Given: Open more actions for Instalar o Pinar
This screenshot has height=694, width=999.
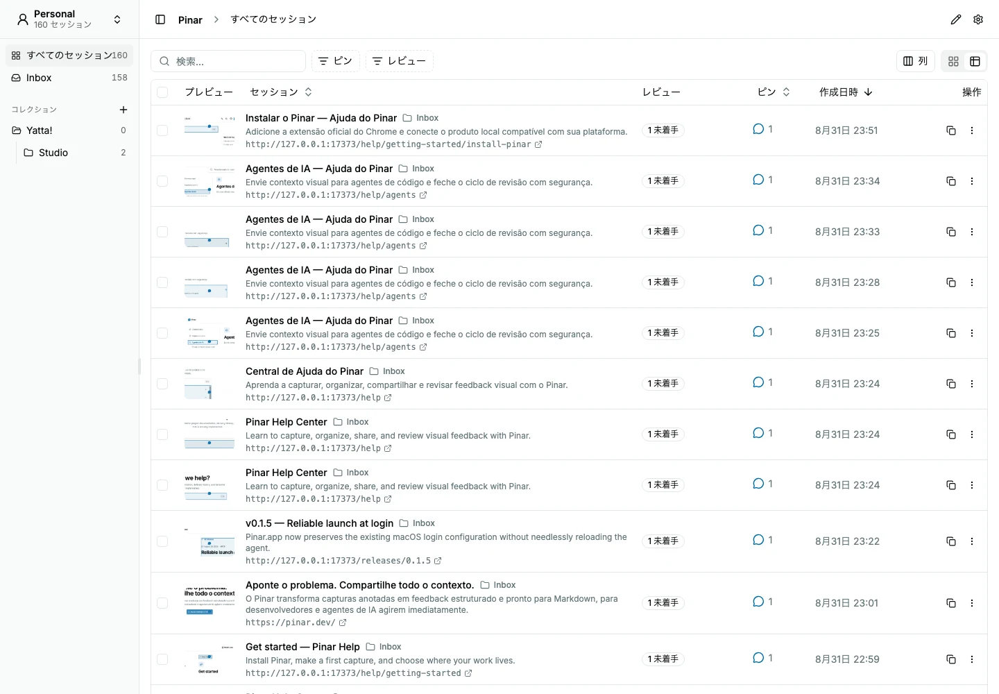Looking at the screenshot, I should 972,130.
